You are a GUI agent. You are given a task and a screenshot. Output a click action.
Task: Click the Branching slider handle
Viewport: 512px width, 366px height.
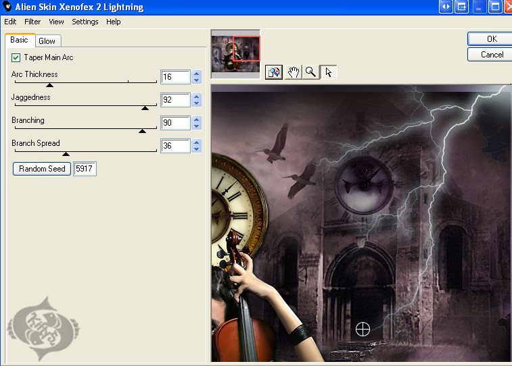pyautogui.click(x=142, y=131)
